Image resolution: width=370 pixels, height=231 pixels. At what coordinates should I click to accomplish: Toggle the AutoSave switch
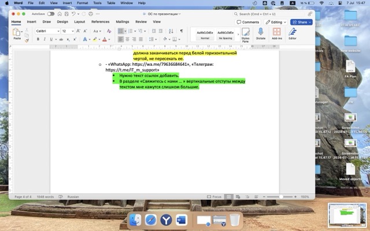click(51, 13)
